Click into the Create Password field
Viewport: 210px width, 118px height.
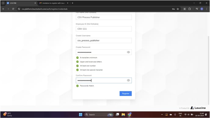coord(104,52)
